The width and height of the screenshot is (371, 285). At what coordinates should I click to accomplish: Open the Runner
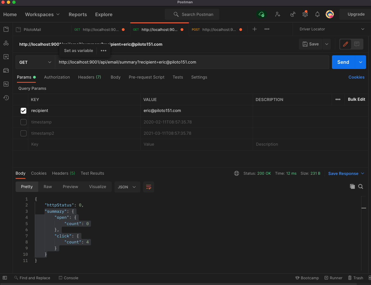tap(333, 278)
